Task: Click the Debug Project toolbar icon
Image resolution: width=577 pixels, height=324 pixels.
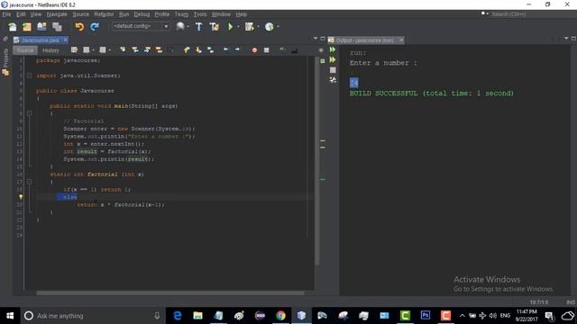Action: (250, 26)
